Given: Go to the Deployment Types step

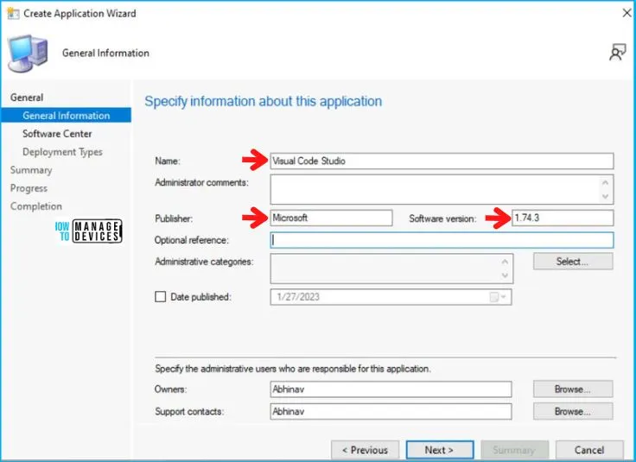Looking at the screenshot, I should (62, 152).
